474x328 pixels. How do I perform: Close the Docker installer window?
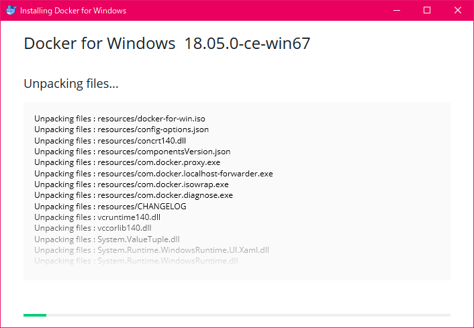point(458,10)
